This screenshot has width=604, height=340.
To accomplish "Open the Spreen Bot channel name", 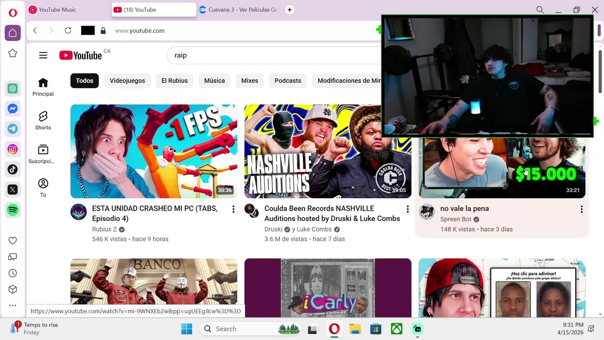I will (x=456, y=219).
